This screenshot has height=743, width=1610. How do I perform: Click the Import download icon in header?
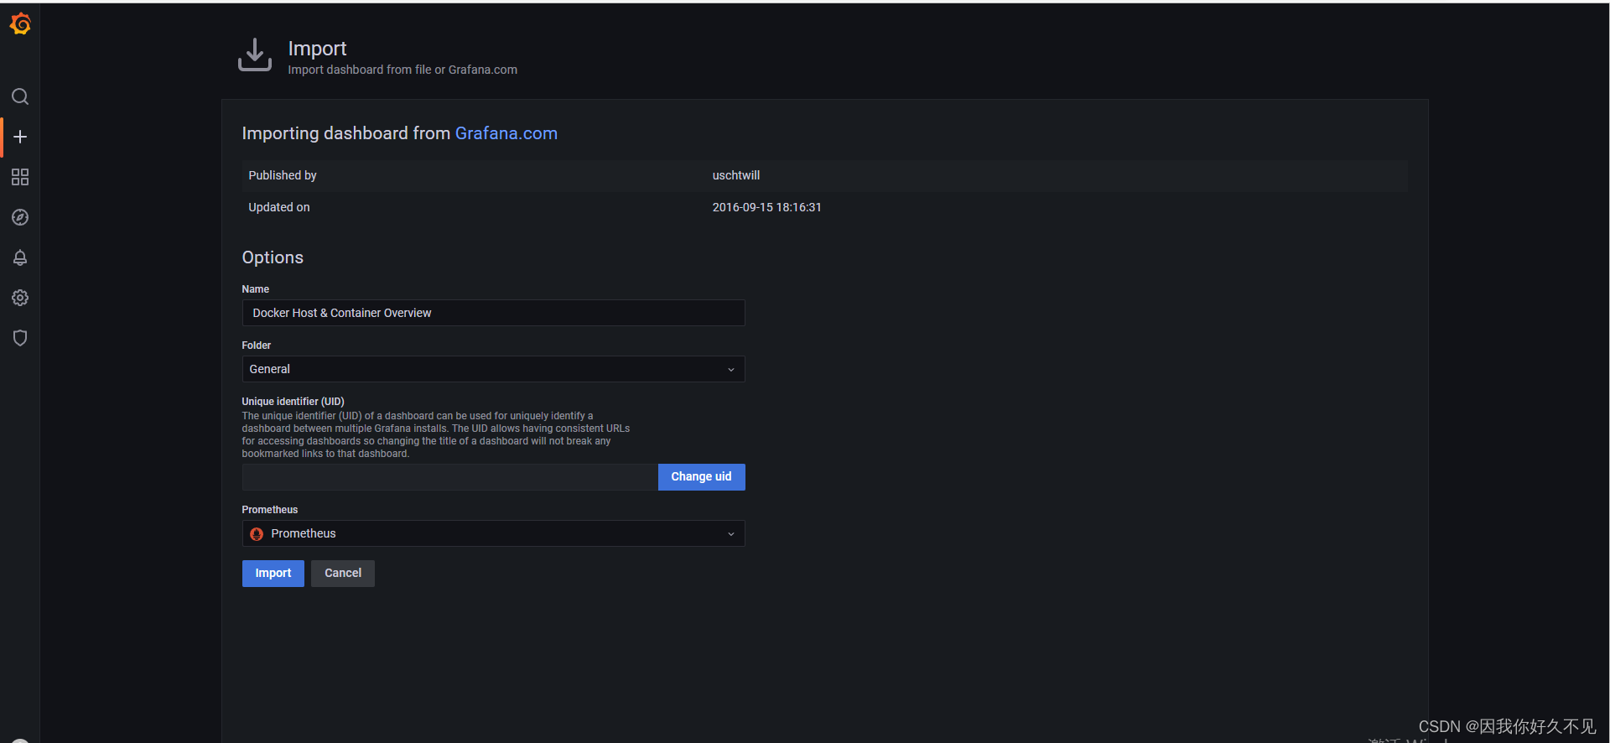tap(255, 55)
